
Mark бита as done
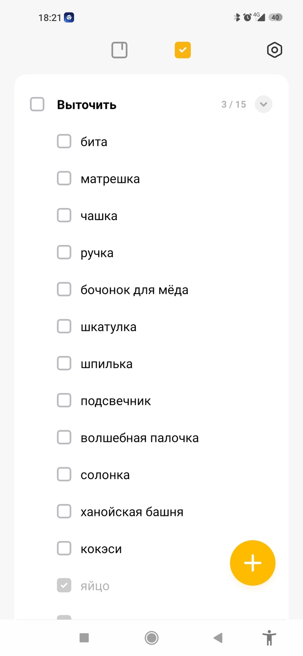click(x=64, y=141)
